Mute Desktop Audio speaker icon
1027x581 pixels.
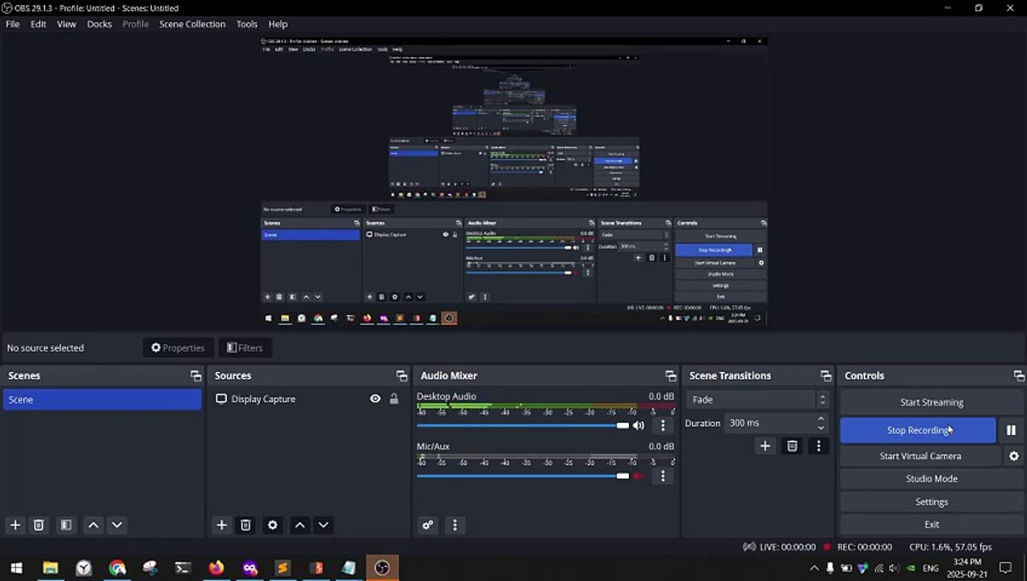(x=639, y=425)
